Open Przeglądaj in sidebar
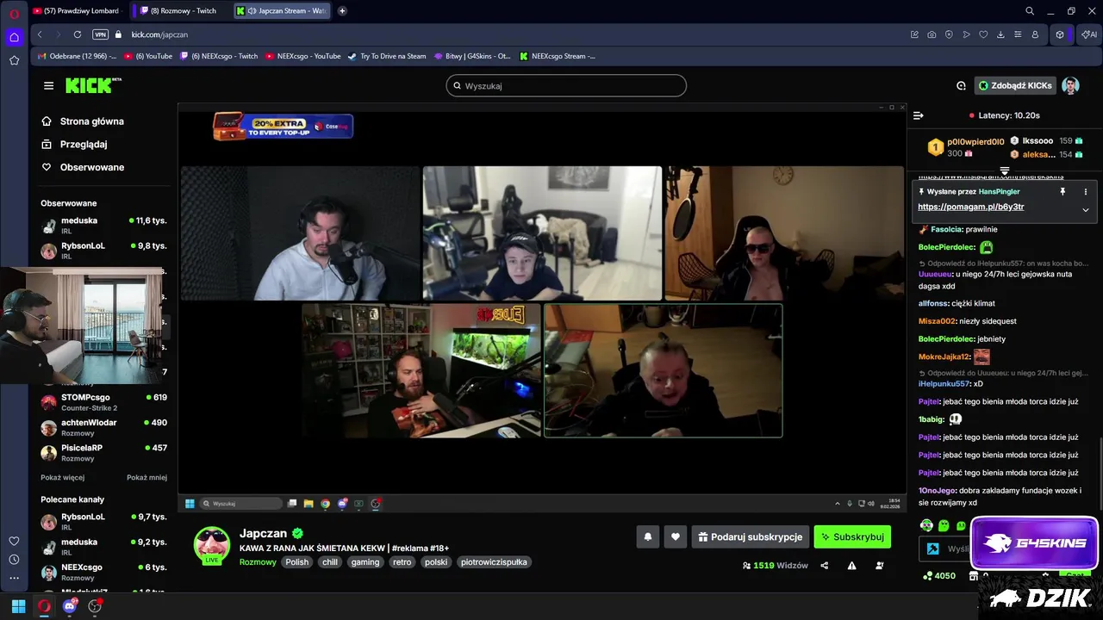 click(74, 145)
